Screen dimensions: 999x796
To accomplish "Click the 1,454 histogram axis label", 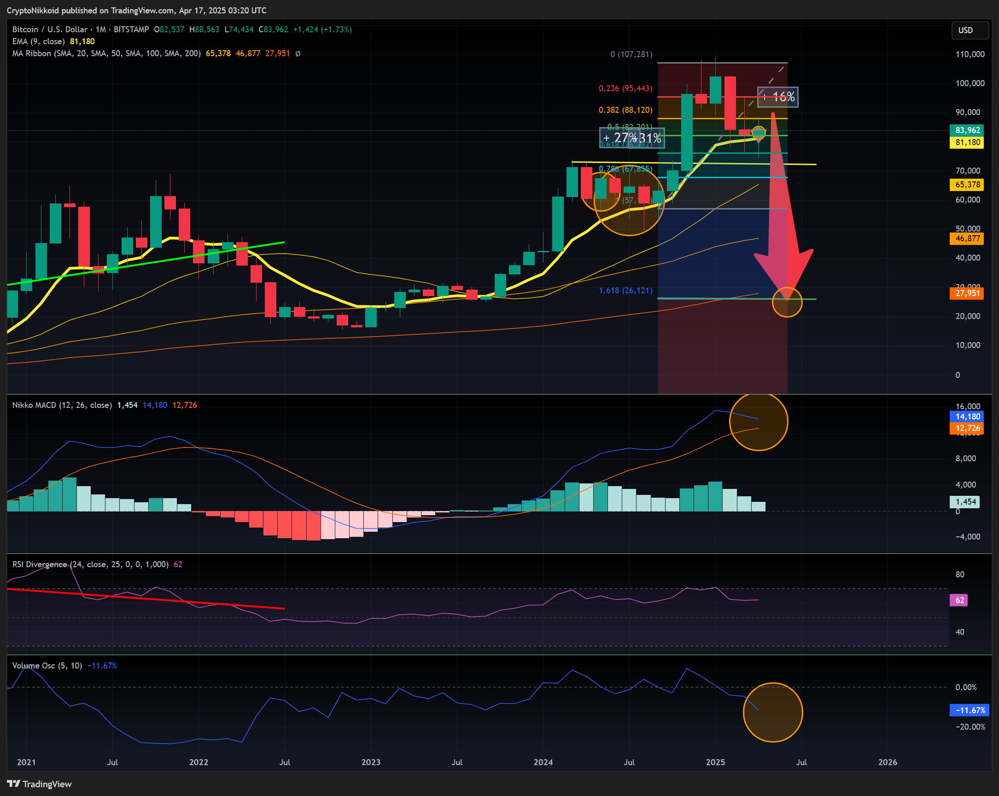I will 965,502.
